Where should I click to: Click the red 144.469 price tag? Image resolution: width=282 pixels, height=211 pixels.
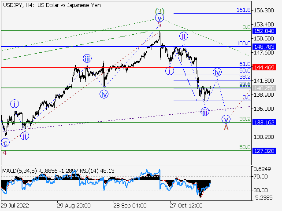(264, 67)
